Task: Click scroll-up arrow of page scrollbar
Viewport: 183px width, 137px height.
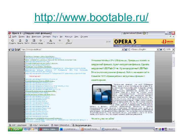Action: pos(173,53)
